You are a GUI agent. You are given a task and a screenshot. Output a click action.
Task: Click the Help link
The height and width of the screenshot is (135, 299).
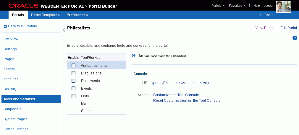click(256, 6)
